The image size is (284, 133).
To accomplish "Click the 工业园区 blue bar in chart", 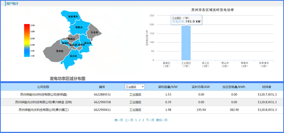I will [186, 43].
